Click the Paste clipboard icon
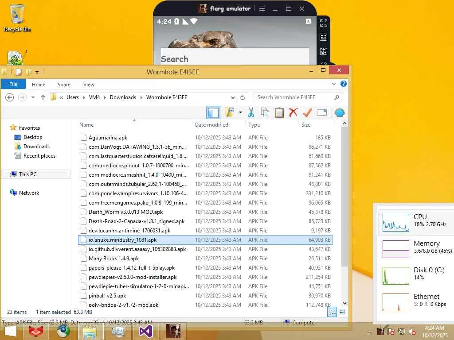The height and width of the screenshot is (340, 454). (x=279, y=112)
